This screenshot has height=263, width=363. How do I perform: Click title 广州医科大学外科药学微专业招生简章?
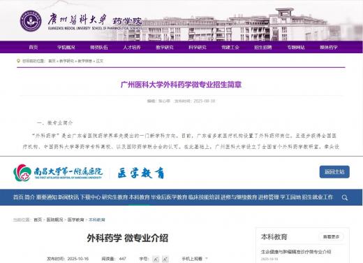[181, 85]
